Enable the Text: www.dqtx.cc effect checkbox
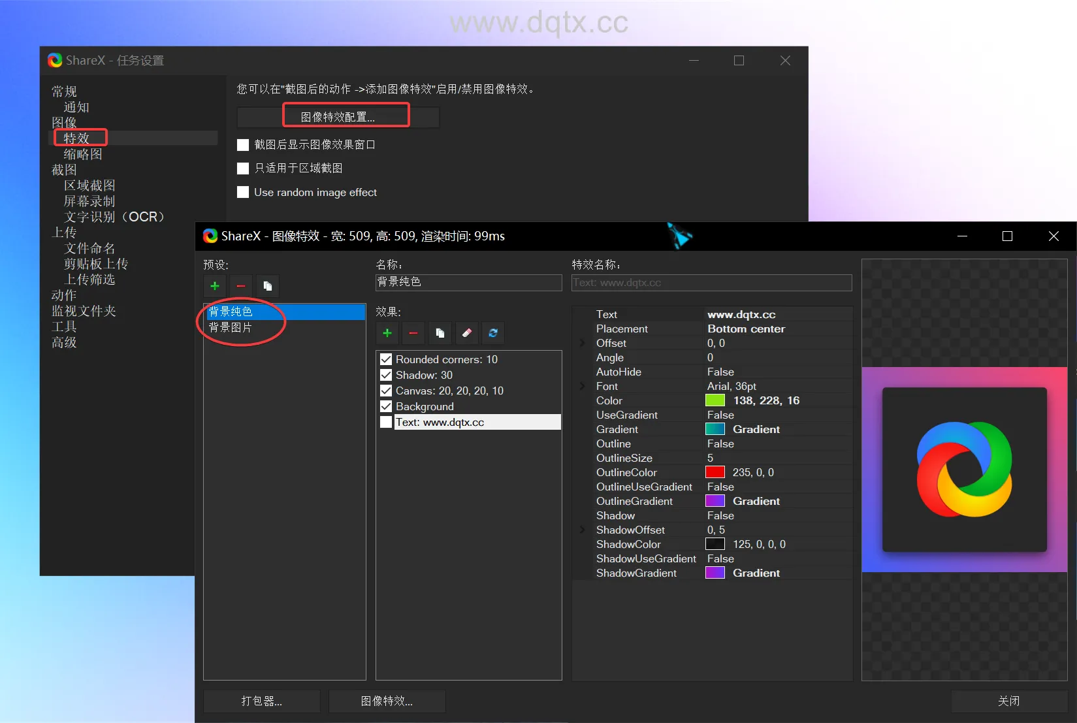 click(x=386, y=422)
